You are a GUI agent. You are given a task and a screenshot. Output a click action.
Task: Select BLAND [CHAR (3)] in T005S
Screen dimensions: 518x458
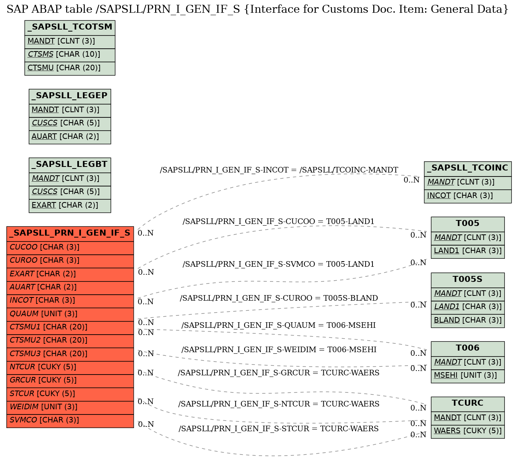click(468, 321)
